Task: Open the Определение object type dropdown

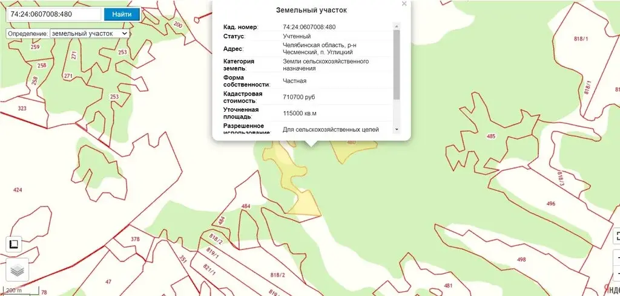Action: 90,34
